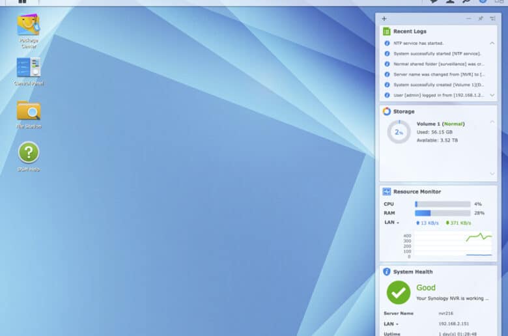The image size is (508, 336).
Task: Click the Resource Monitor widget icon
Action: tap(386, 191)
